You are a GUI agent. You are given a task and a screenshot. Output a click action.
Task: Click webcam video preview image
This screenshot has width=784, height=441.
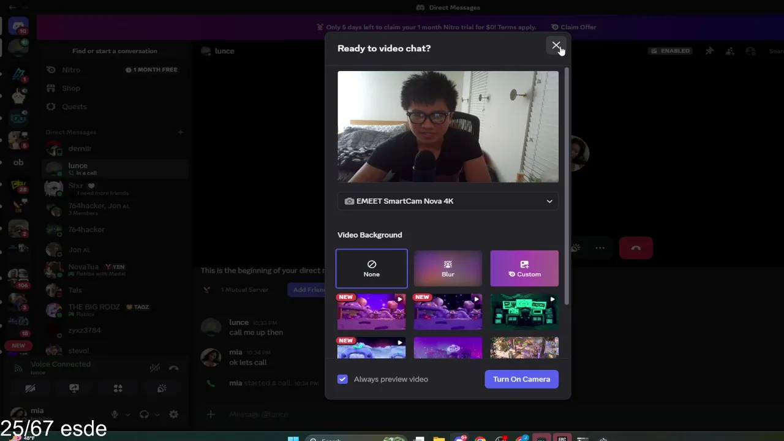pyautogui.click(x=448, y=127)
